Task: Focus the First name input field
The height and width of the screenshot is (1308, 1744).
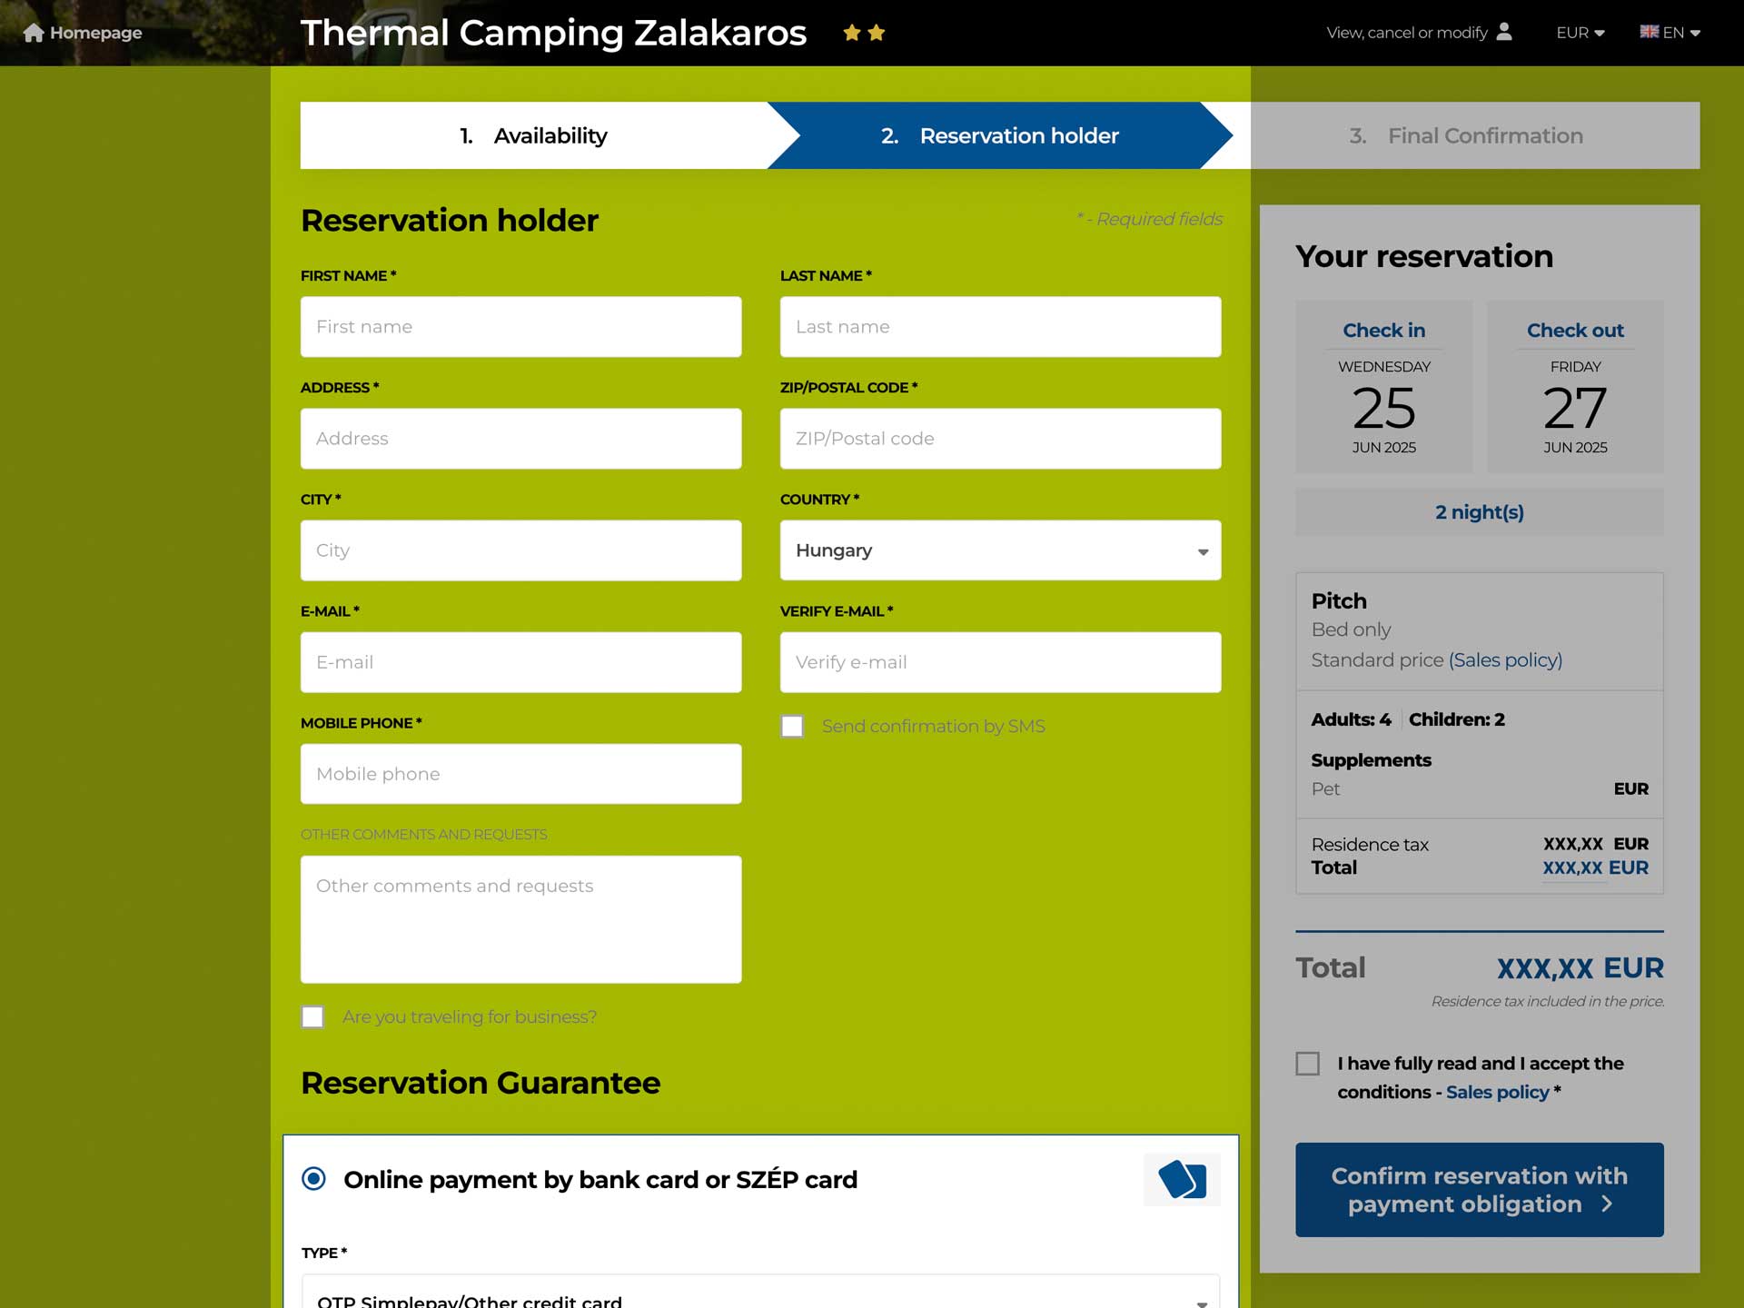Action: point(520,327)
